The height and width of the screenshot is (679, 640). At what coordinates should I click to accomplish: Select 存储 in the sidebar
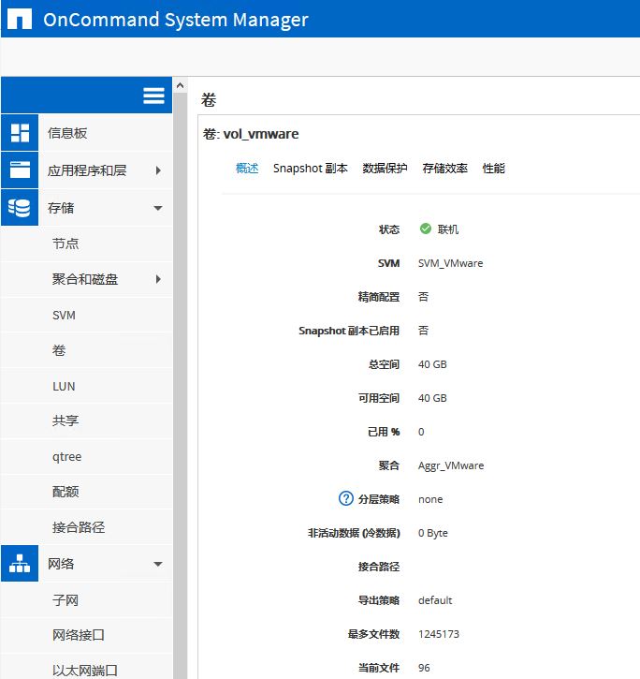(x=61, y=208)
